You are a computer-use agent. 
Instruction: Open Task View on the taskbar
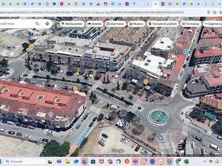[x=50, y=161]
